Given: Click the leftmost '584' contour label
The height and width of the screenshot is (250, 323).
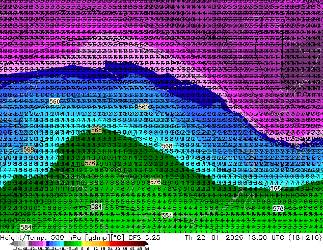Looking at the screenshot, I should [26, 228].
